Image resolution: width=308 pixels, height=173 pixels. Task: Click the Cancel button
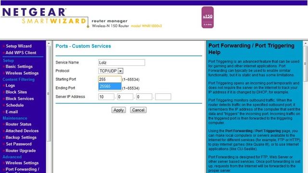[x=138, y=110]
